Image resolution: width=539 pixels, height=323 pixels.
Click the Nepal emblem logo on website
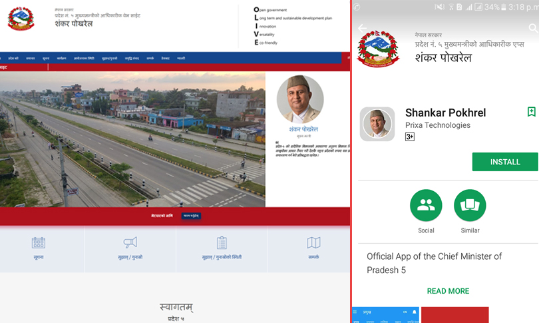(21, 19)
